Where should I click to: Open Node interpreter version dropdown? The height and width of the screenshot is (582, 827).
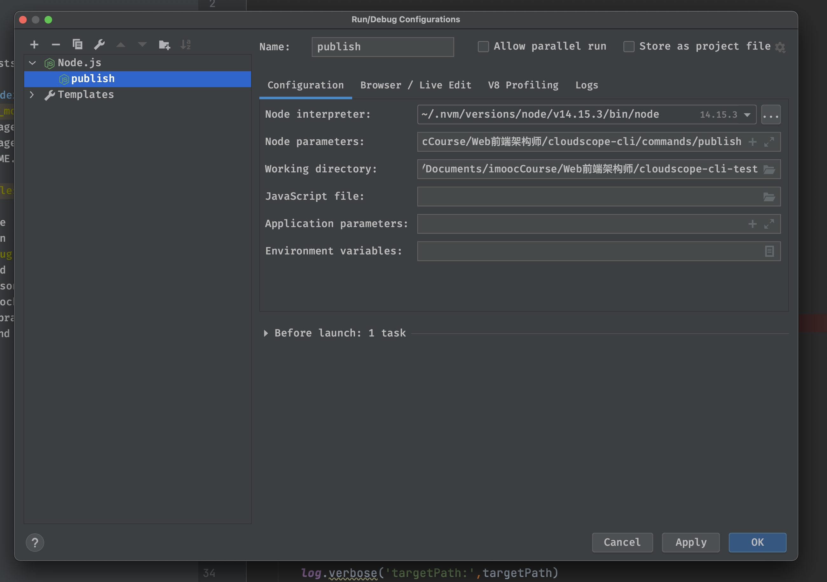(747, 115)
